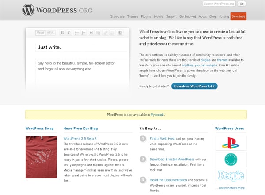Screen dimensions: 265x195
Task: Click the insert link icon
Action: tap(106, 32)
